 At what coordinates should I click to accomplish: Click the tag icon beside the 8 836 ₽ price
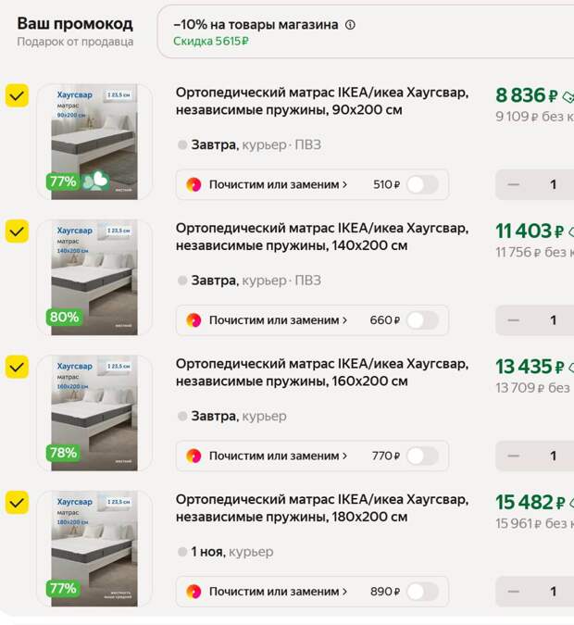pyautogui.click(x=568, y=95)
